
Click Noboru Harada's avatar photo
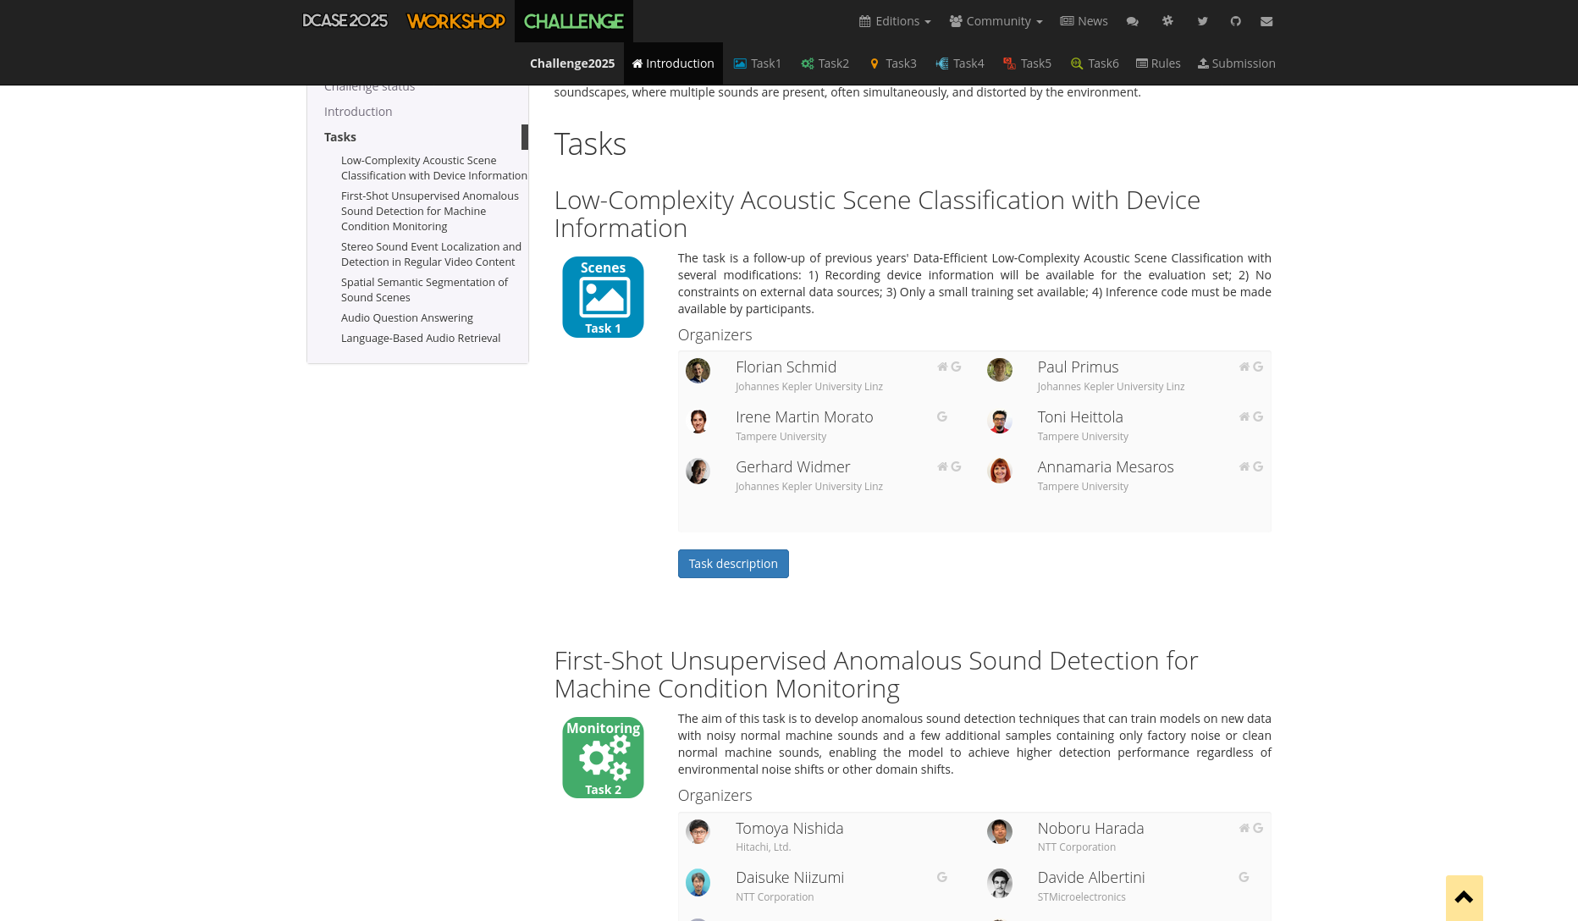click(1000, 831)
